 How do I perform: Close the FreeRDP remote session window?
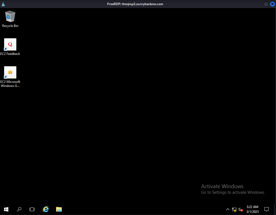coord(272,4)
